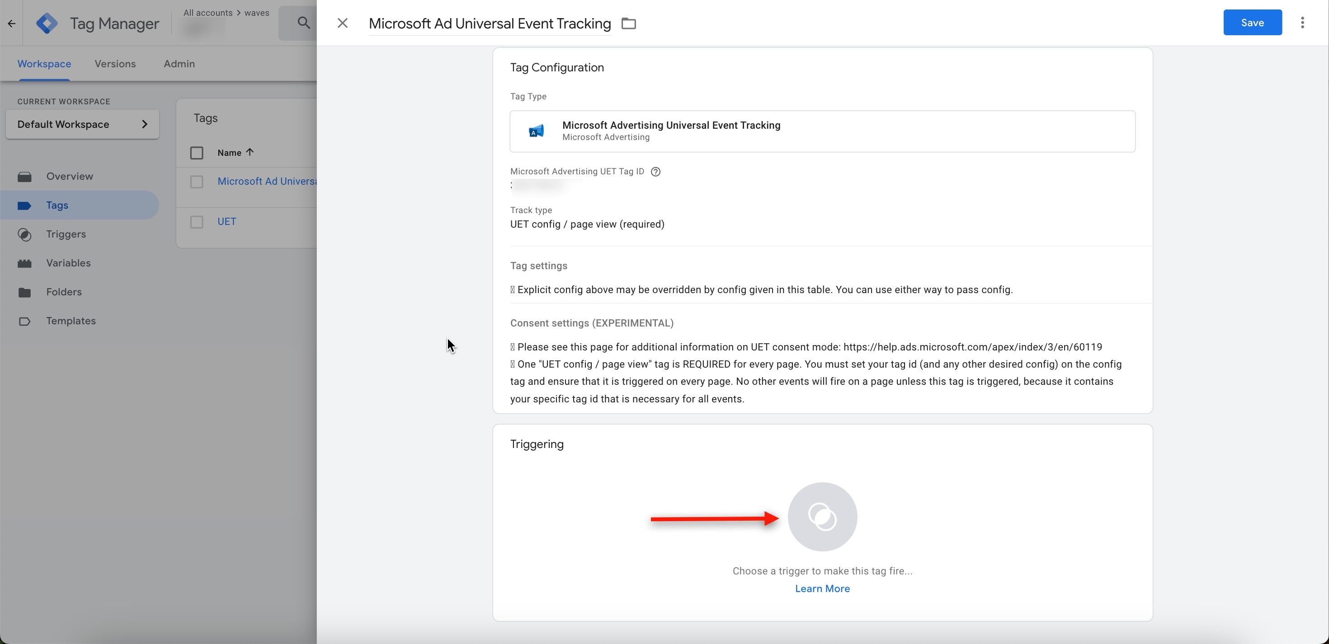
Task: Click the Tags sidebar icon
Action: (x=24, y=206)
